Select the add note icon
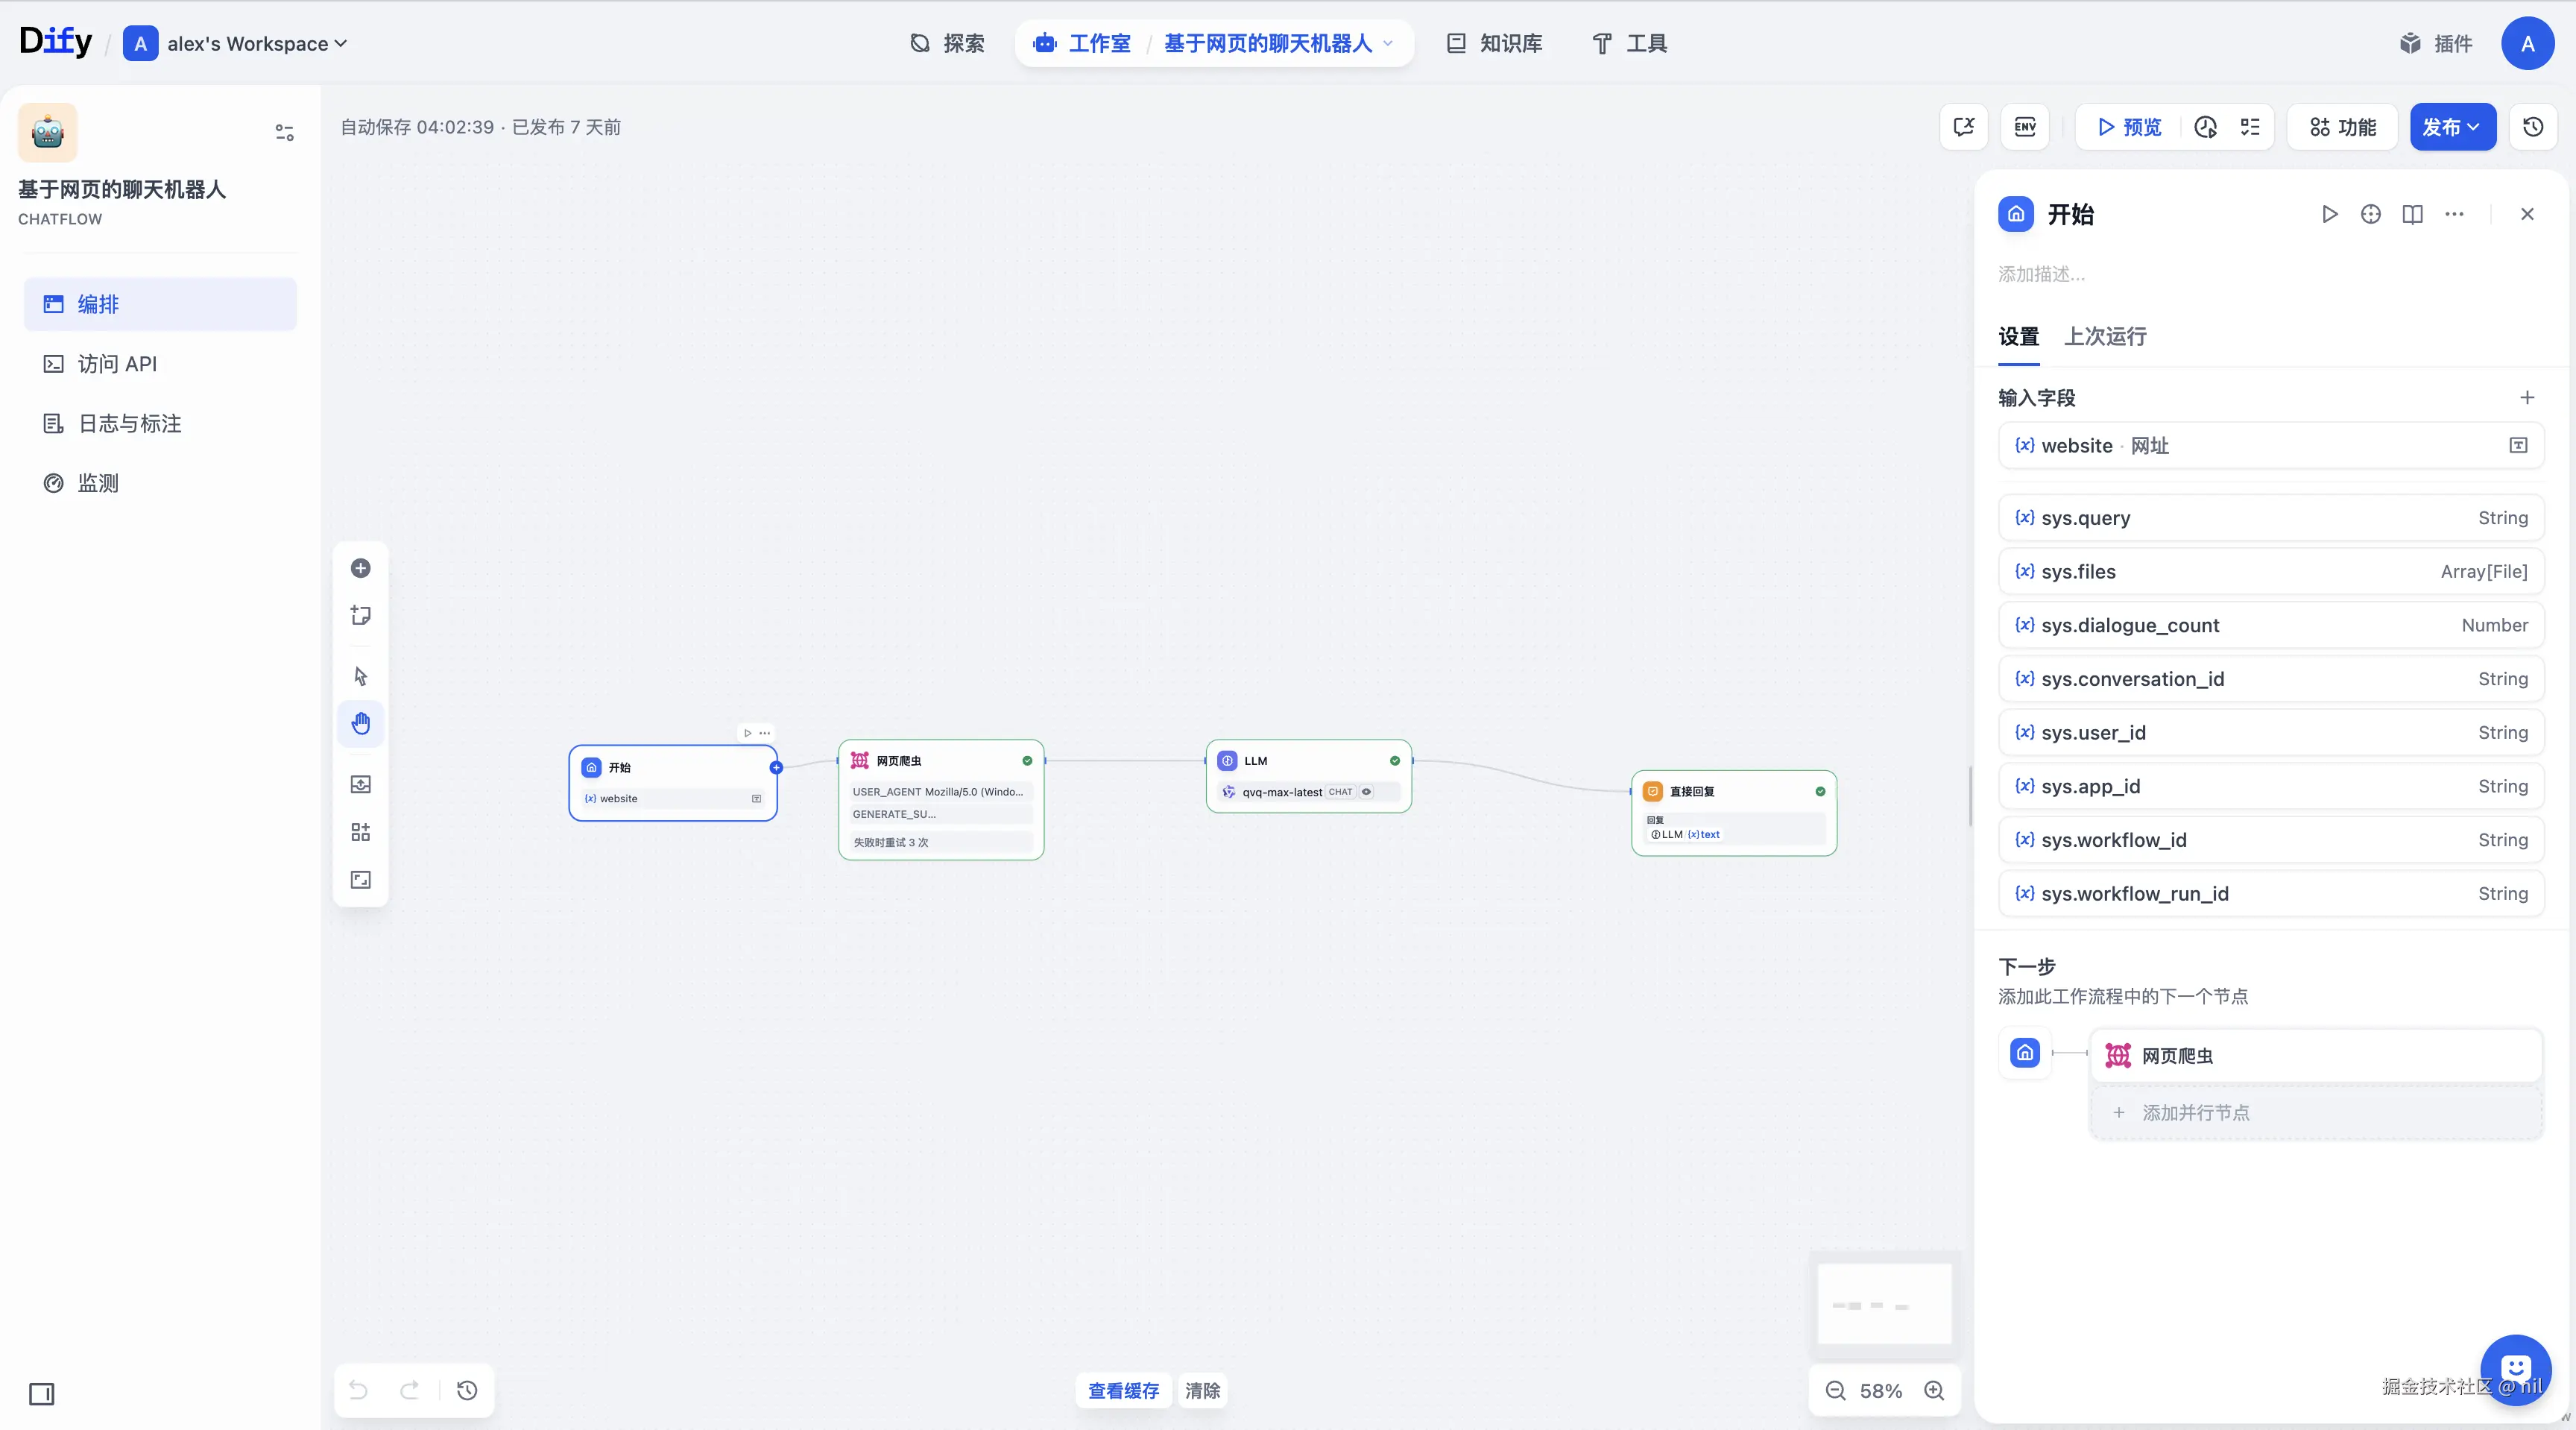 (x=361, y=615)
